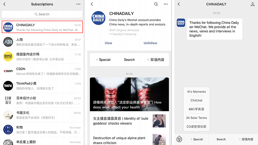Open the 日本设计小站 subscription

pos(42,100)
